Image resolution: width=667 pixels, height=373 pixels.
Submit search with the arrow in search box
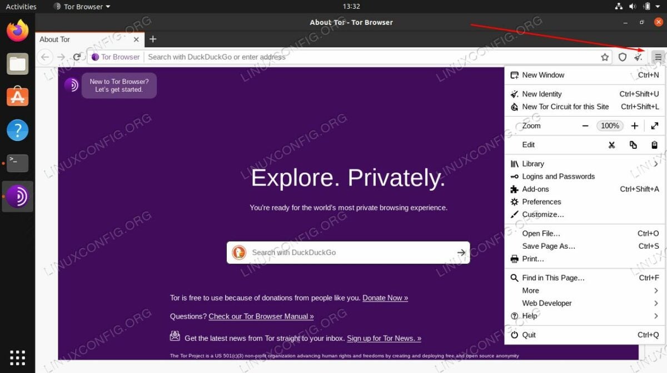[x=461, y=253]
